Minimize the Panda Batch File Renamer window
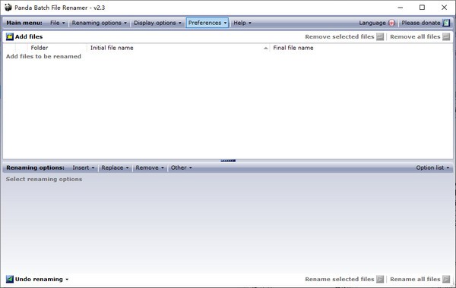 (401, 8)
